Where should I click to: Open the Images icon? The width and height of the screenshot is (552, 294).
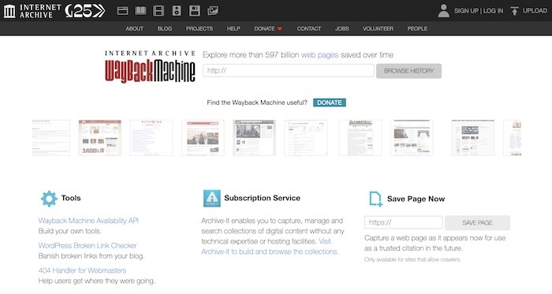click(x=213, y=11)
